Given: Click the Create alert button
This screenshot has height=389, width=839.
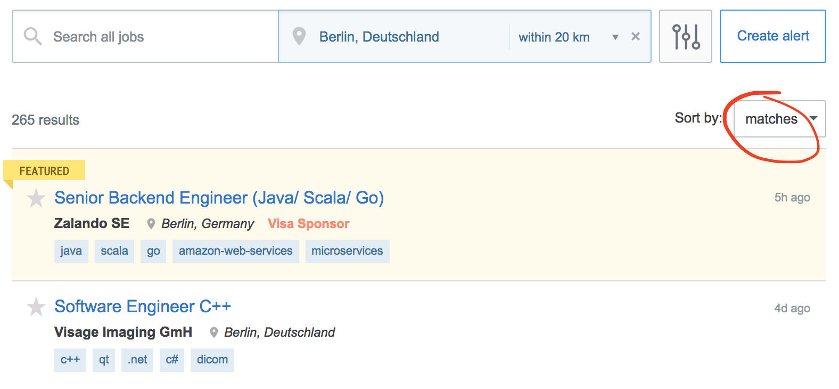Looking at the screenshot, I should pyautogui.click(x=773, y=36).
